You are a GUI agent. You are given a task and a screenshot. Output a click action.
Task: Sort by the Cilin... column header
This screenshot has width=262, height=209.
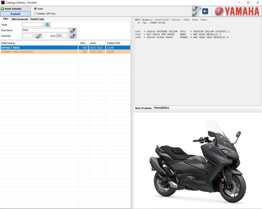pyautogui.click(x=84, y=43)
